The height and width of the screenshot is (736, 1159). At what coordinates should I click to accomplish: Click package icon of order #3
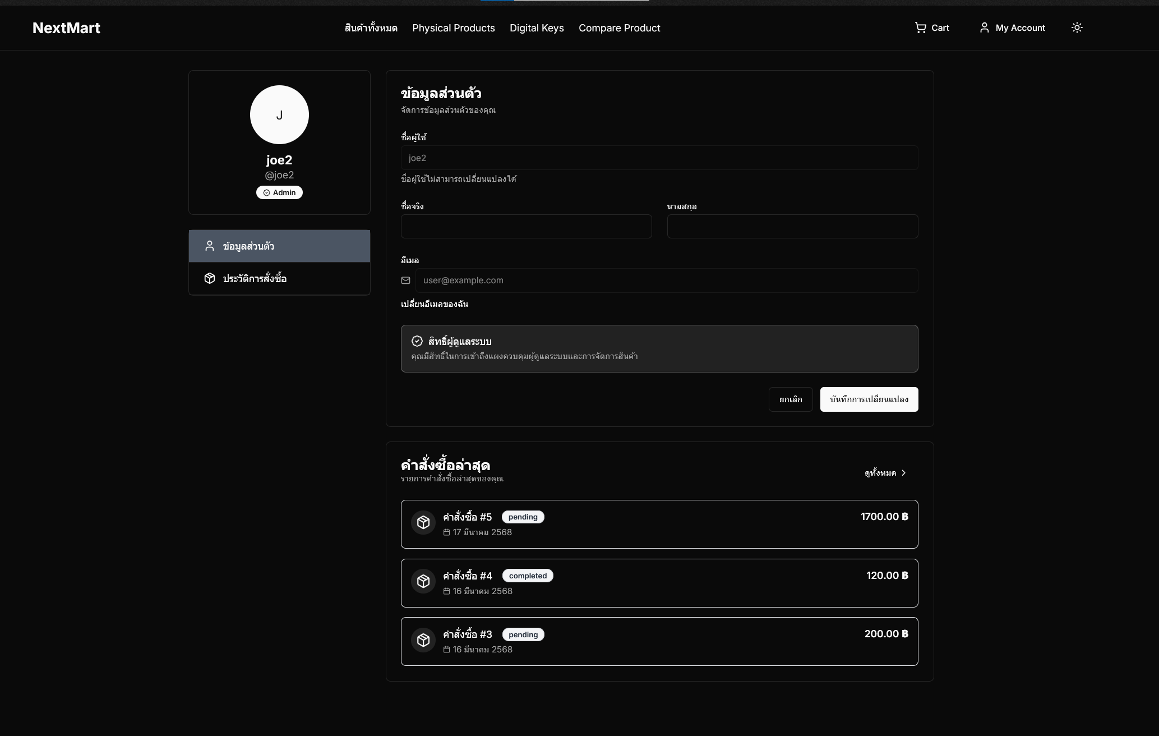[423, 640]
